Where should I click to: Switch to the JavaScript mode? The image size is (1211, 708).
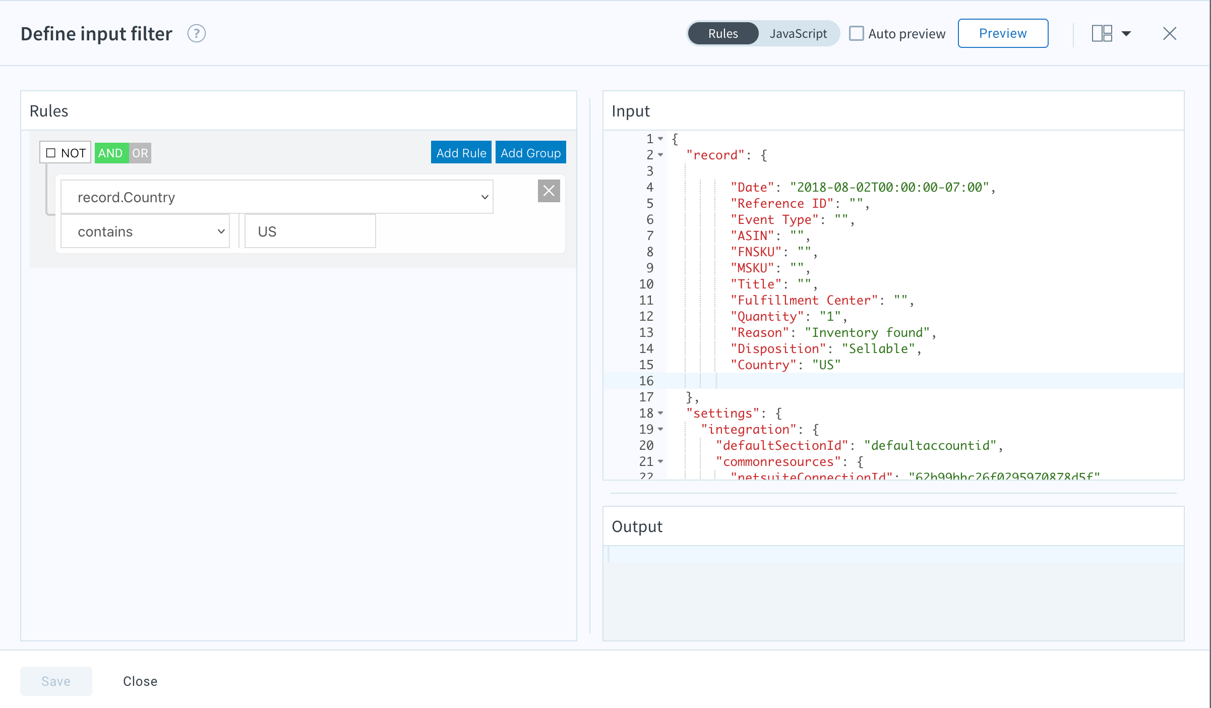798,34
